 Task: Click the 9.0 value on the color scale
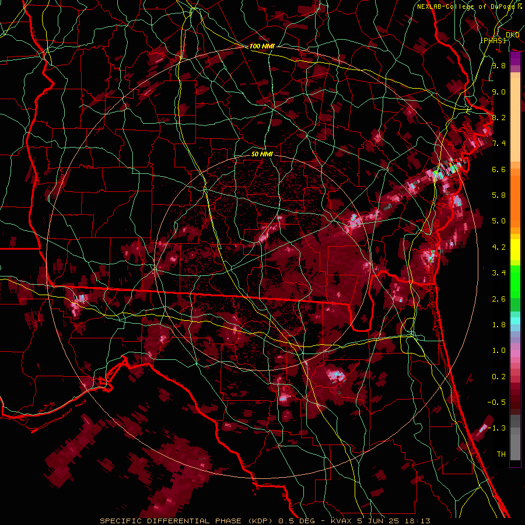point(499,92)
